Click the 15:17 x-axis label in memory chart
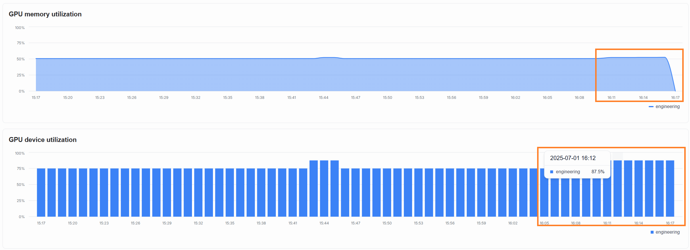This screenshot has height=250, width=690. tap(36, 98)
